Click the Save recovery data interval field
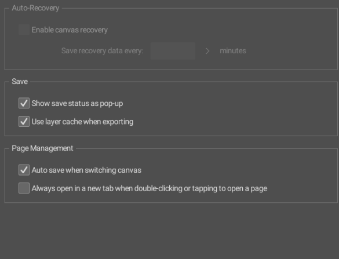Screen dimensions: 339x259 [173, 51]
